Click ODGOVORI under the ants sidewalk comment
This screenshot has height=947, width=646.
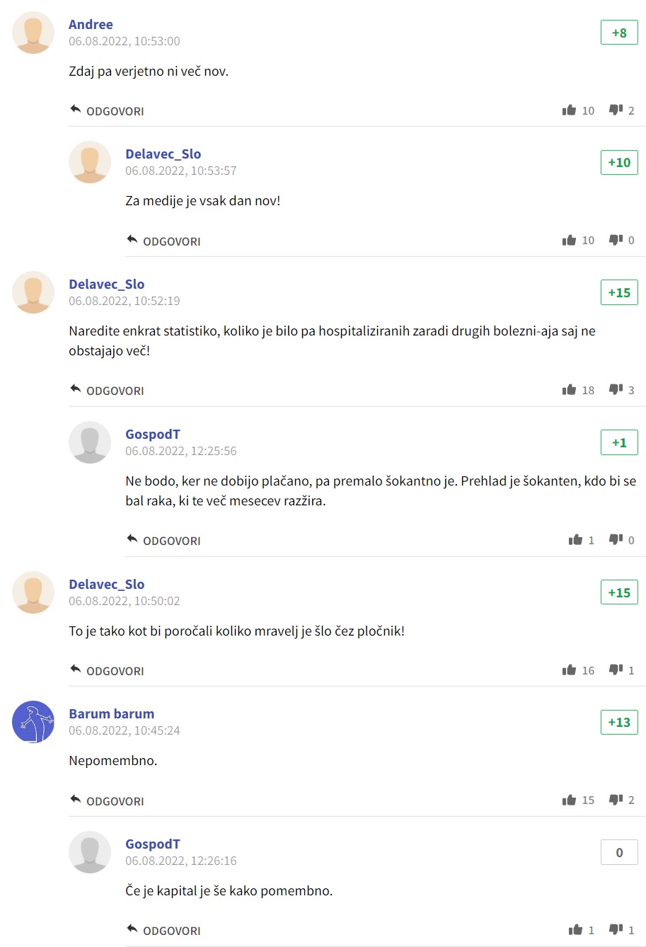107,671
